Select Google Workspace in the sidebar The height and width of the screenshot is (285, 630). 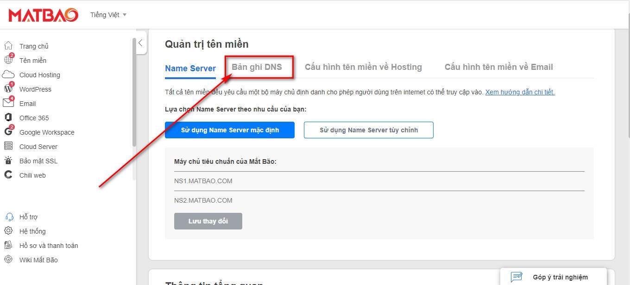point(46,132)
